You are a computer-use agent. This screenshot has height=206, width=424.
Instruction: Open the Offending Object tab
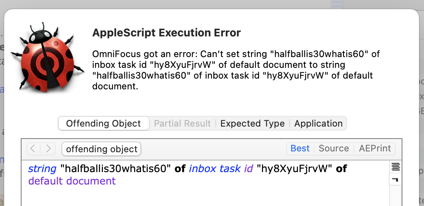tap(103, 124)
